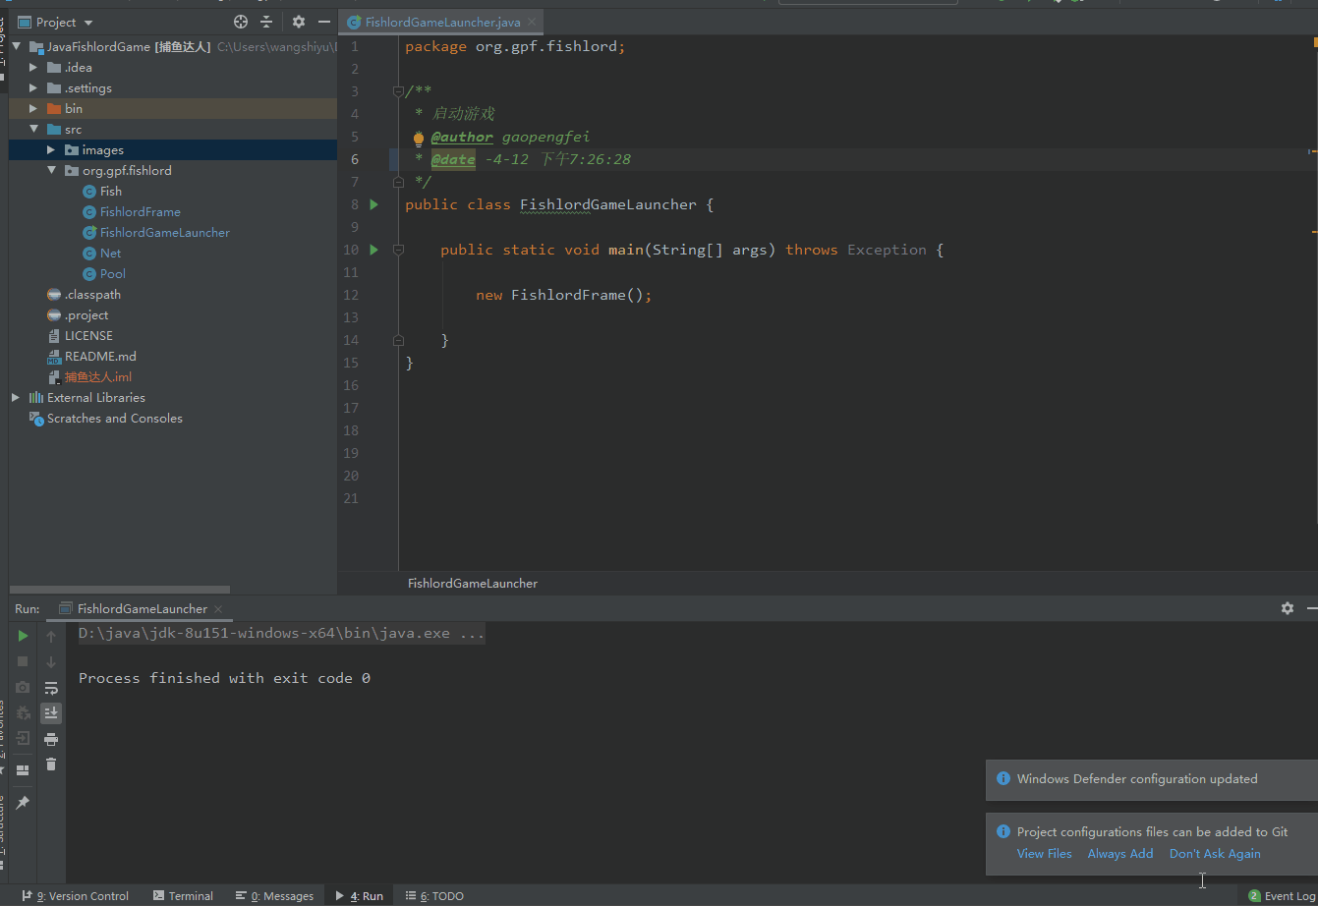Select Scratches and Consoles node

(x=114, y=418)
